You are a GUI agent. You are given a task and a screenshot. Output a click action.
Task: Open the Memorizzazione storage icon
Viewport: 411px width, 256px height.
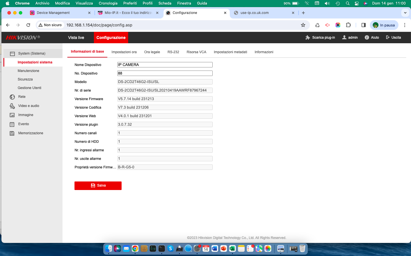(12, 133)
